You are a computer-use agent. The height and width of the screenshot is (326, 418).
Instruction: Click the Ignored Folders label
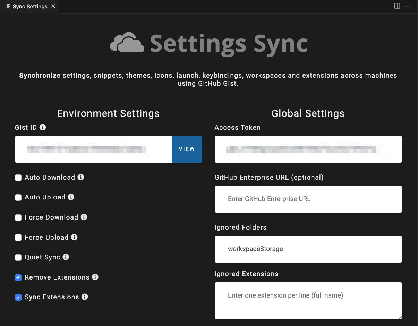tap(241, 227)
